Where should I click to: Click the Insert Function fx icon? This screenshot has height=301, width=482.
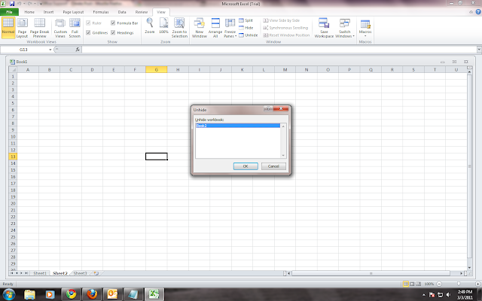click(78, 50)
